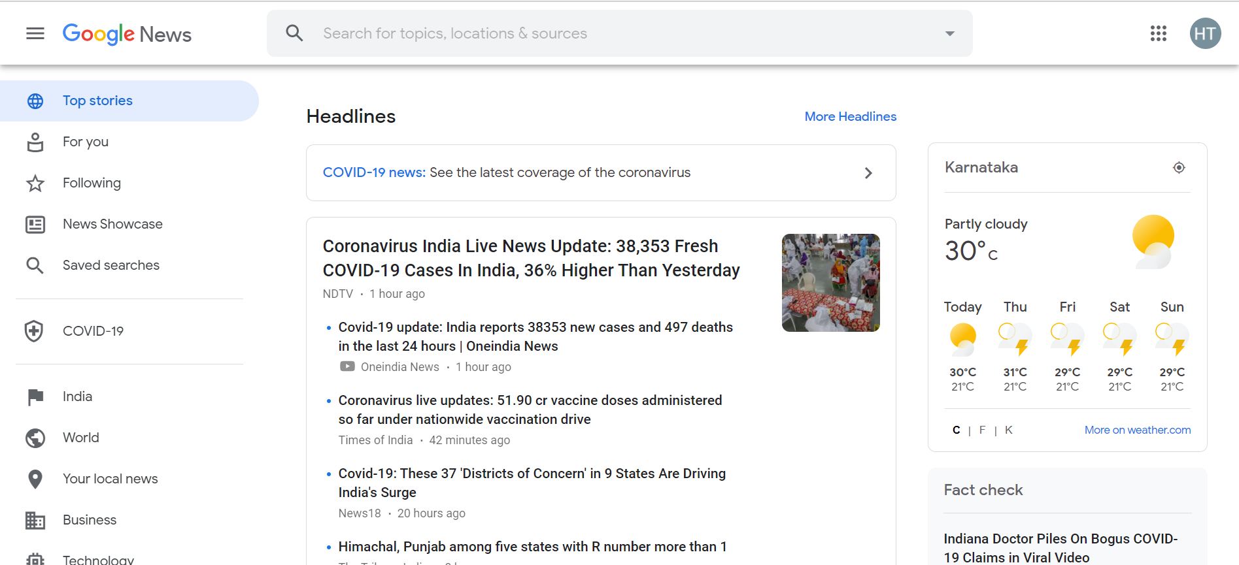Open the HT account avatar
Viewport: 1239px width, 565px height.
click(1205, 33)
